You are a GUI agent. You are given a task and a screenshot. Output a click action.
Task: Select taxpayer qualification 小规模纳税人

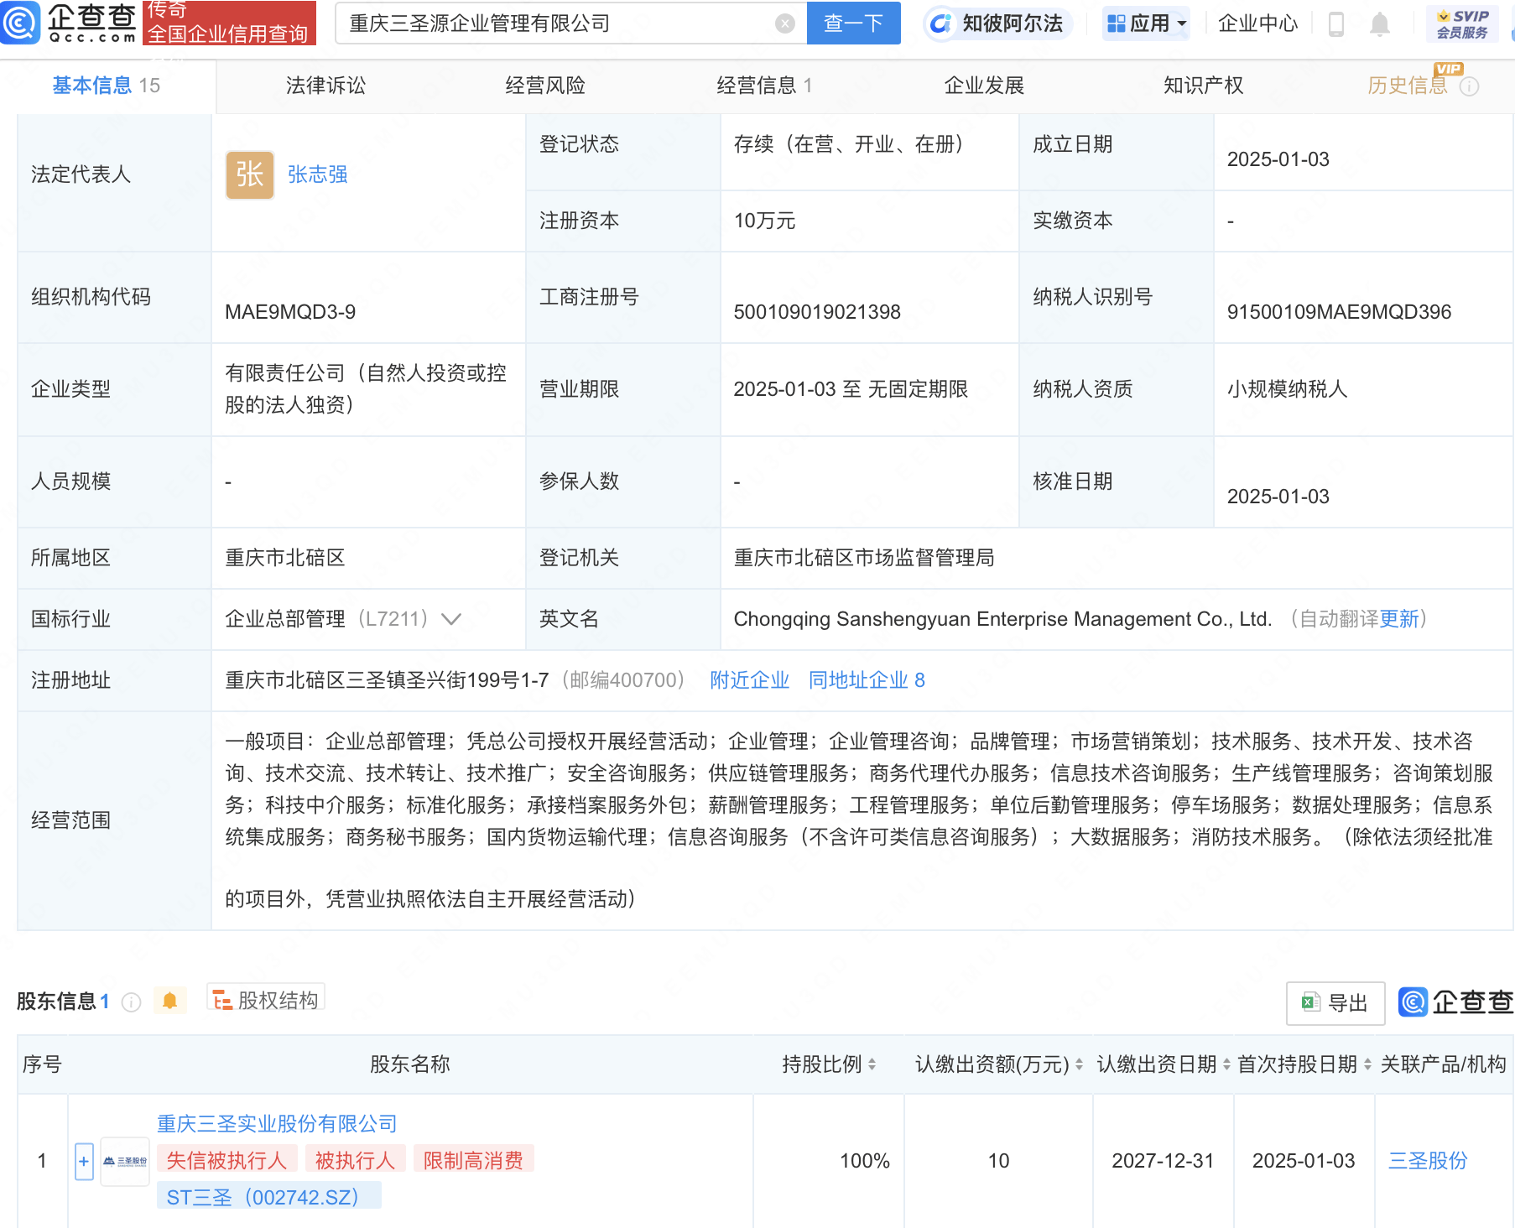tap(1287, 389)
